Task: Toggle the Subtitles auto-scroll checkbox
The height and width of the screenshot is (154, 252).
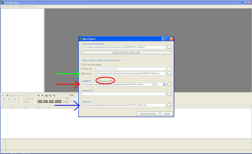Action: [21, 102]
